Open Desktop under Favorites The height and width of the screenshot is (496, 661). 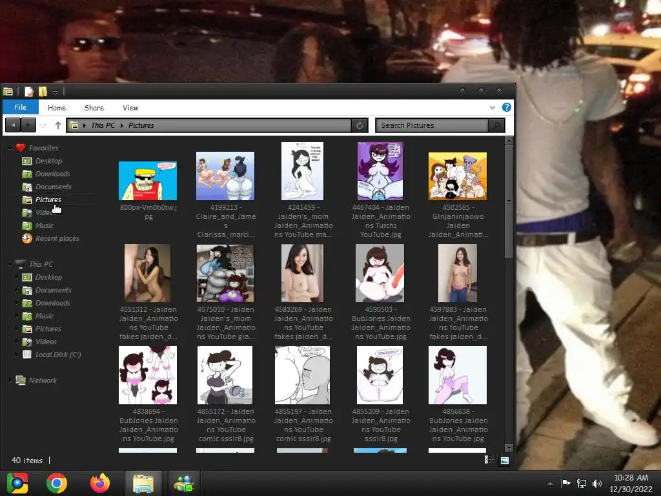pyautogui.click(x=49, y=161)
